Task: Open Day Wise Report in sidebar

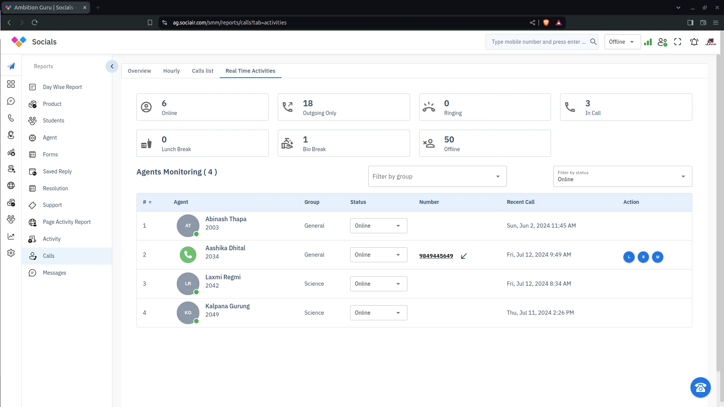Action: pyautogui.click(x=67, y=87)
